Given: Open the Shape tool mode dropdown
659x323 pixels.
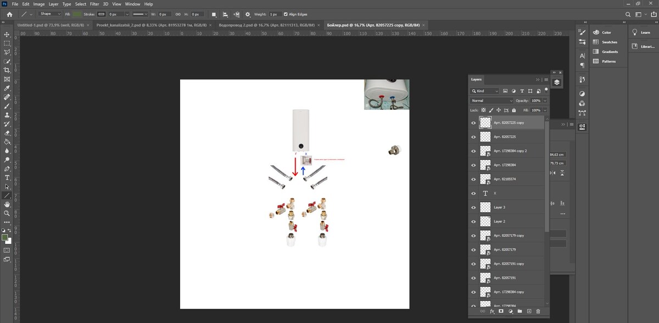Looking at the screenshot, I should coord(50,14).
